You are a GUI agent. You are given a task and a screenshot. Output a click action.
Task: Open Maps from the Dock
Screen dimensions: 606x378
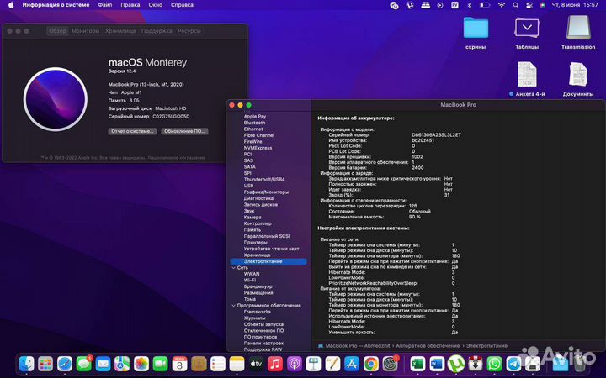click(122, 364)
